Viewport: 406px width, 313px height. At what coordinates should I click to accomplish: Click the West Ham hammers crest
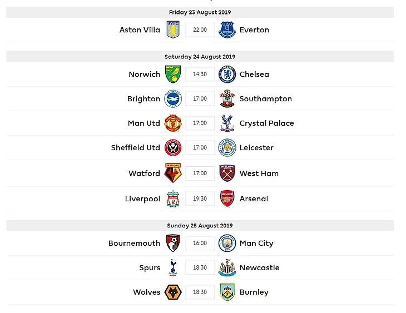point(227,173)
